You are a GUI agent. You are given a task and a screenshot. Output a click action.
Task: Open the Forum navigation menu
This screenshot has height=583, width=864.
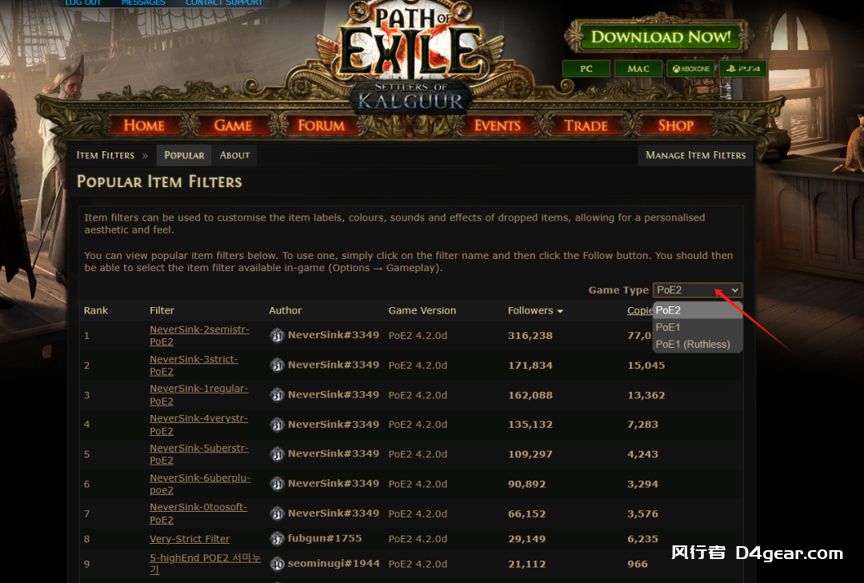322,126
